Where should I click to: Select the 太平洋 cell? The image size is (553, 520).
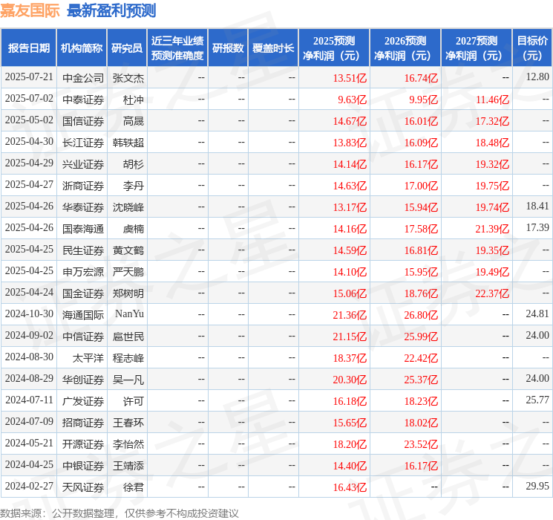(x=88, y=358)
